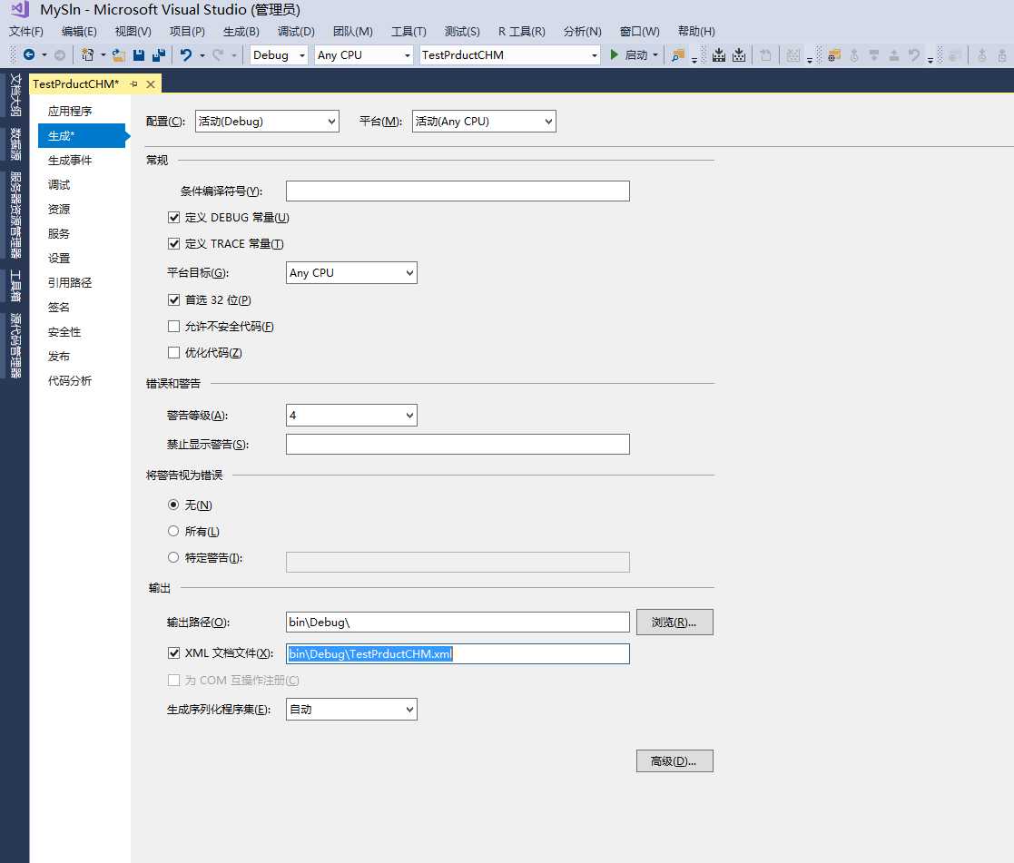1014x863 pixels.
Task: Click the Find in Files folder icon
Action: point(678,55)
